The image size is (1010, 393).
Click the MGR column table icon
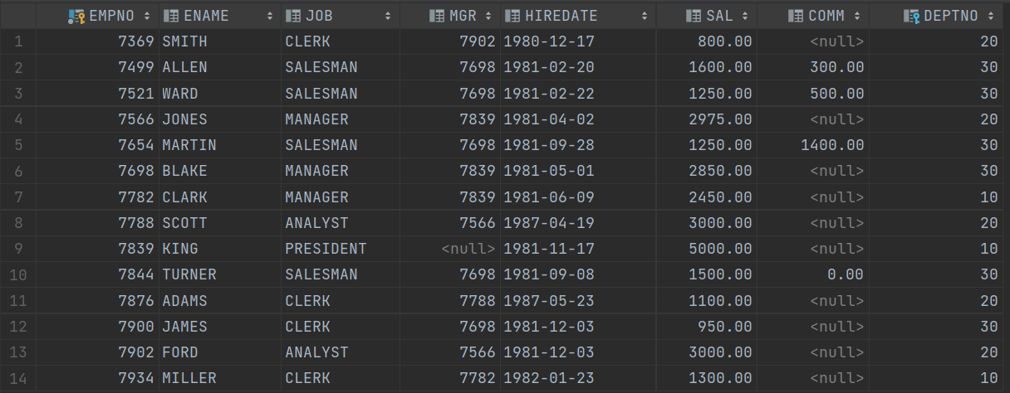pos(437,16)
